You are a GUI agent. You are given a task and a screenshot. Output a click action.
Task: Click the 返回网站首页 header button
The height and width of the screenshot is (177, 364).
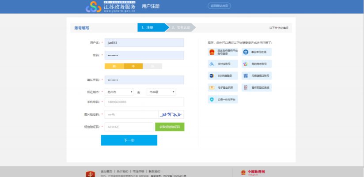click(219, 6)
